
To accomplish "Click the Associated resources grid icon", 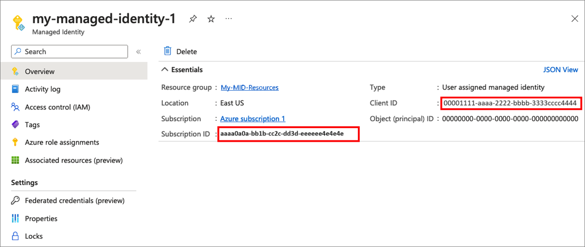I will pyautogui.click(x=15, y=160).
